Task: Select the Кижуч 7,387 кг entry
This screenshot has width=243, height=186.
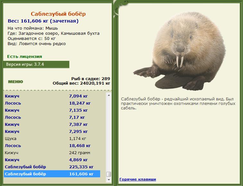Action: coord(52,125)
